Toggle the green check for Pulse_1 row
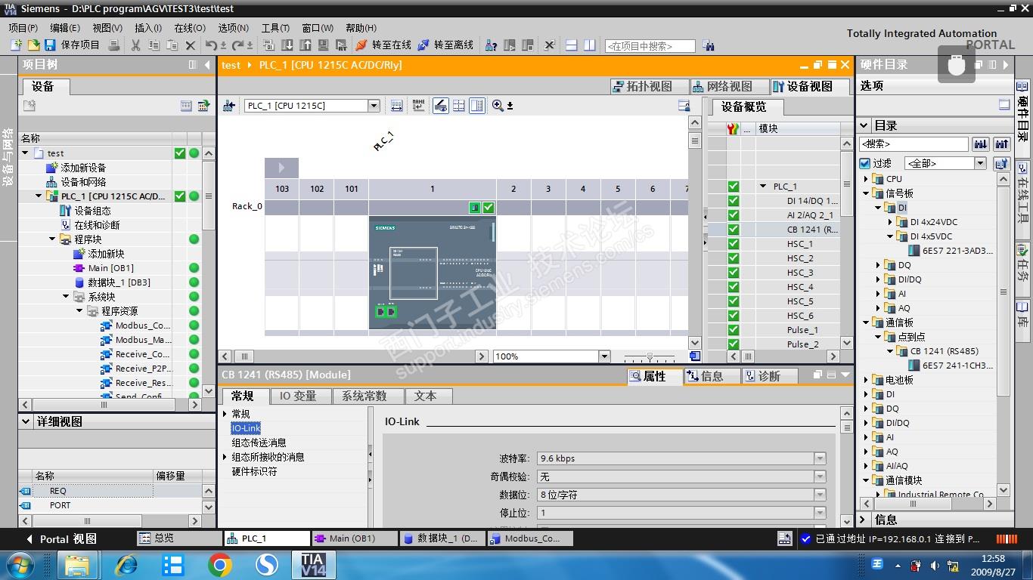The width and height of the screenshot is (1033, 580). [733, 330]
